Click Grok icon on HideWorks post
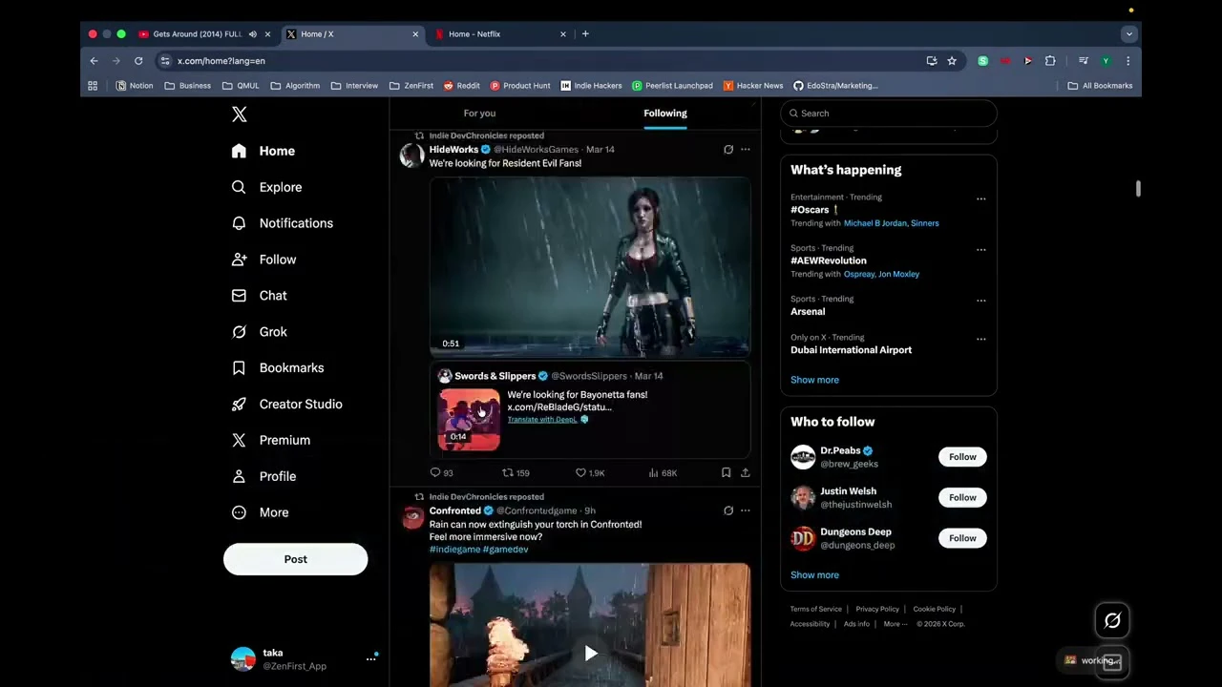The width and height of the screenshot is (1222, 687). click(x=728, y=150)
